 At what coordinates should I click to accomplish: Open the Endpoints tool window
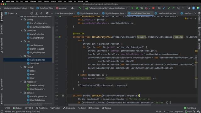pyautogui.click(x=69, y=108)
